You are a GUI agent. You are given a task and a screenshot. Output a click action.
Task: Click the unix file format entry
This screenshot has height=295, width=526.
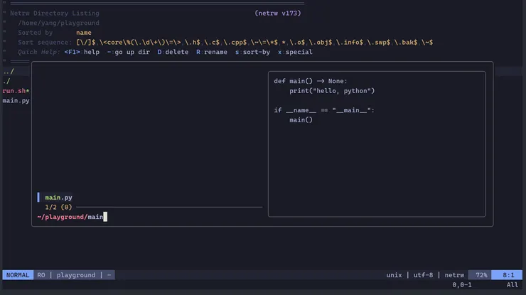click(x=394, y=275)
